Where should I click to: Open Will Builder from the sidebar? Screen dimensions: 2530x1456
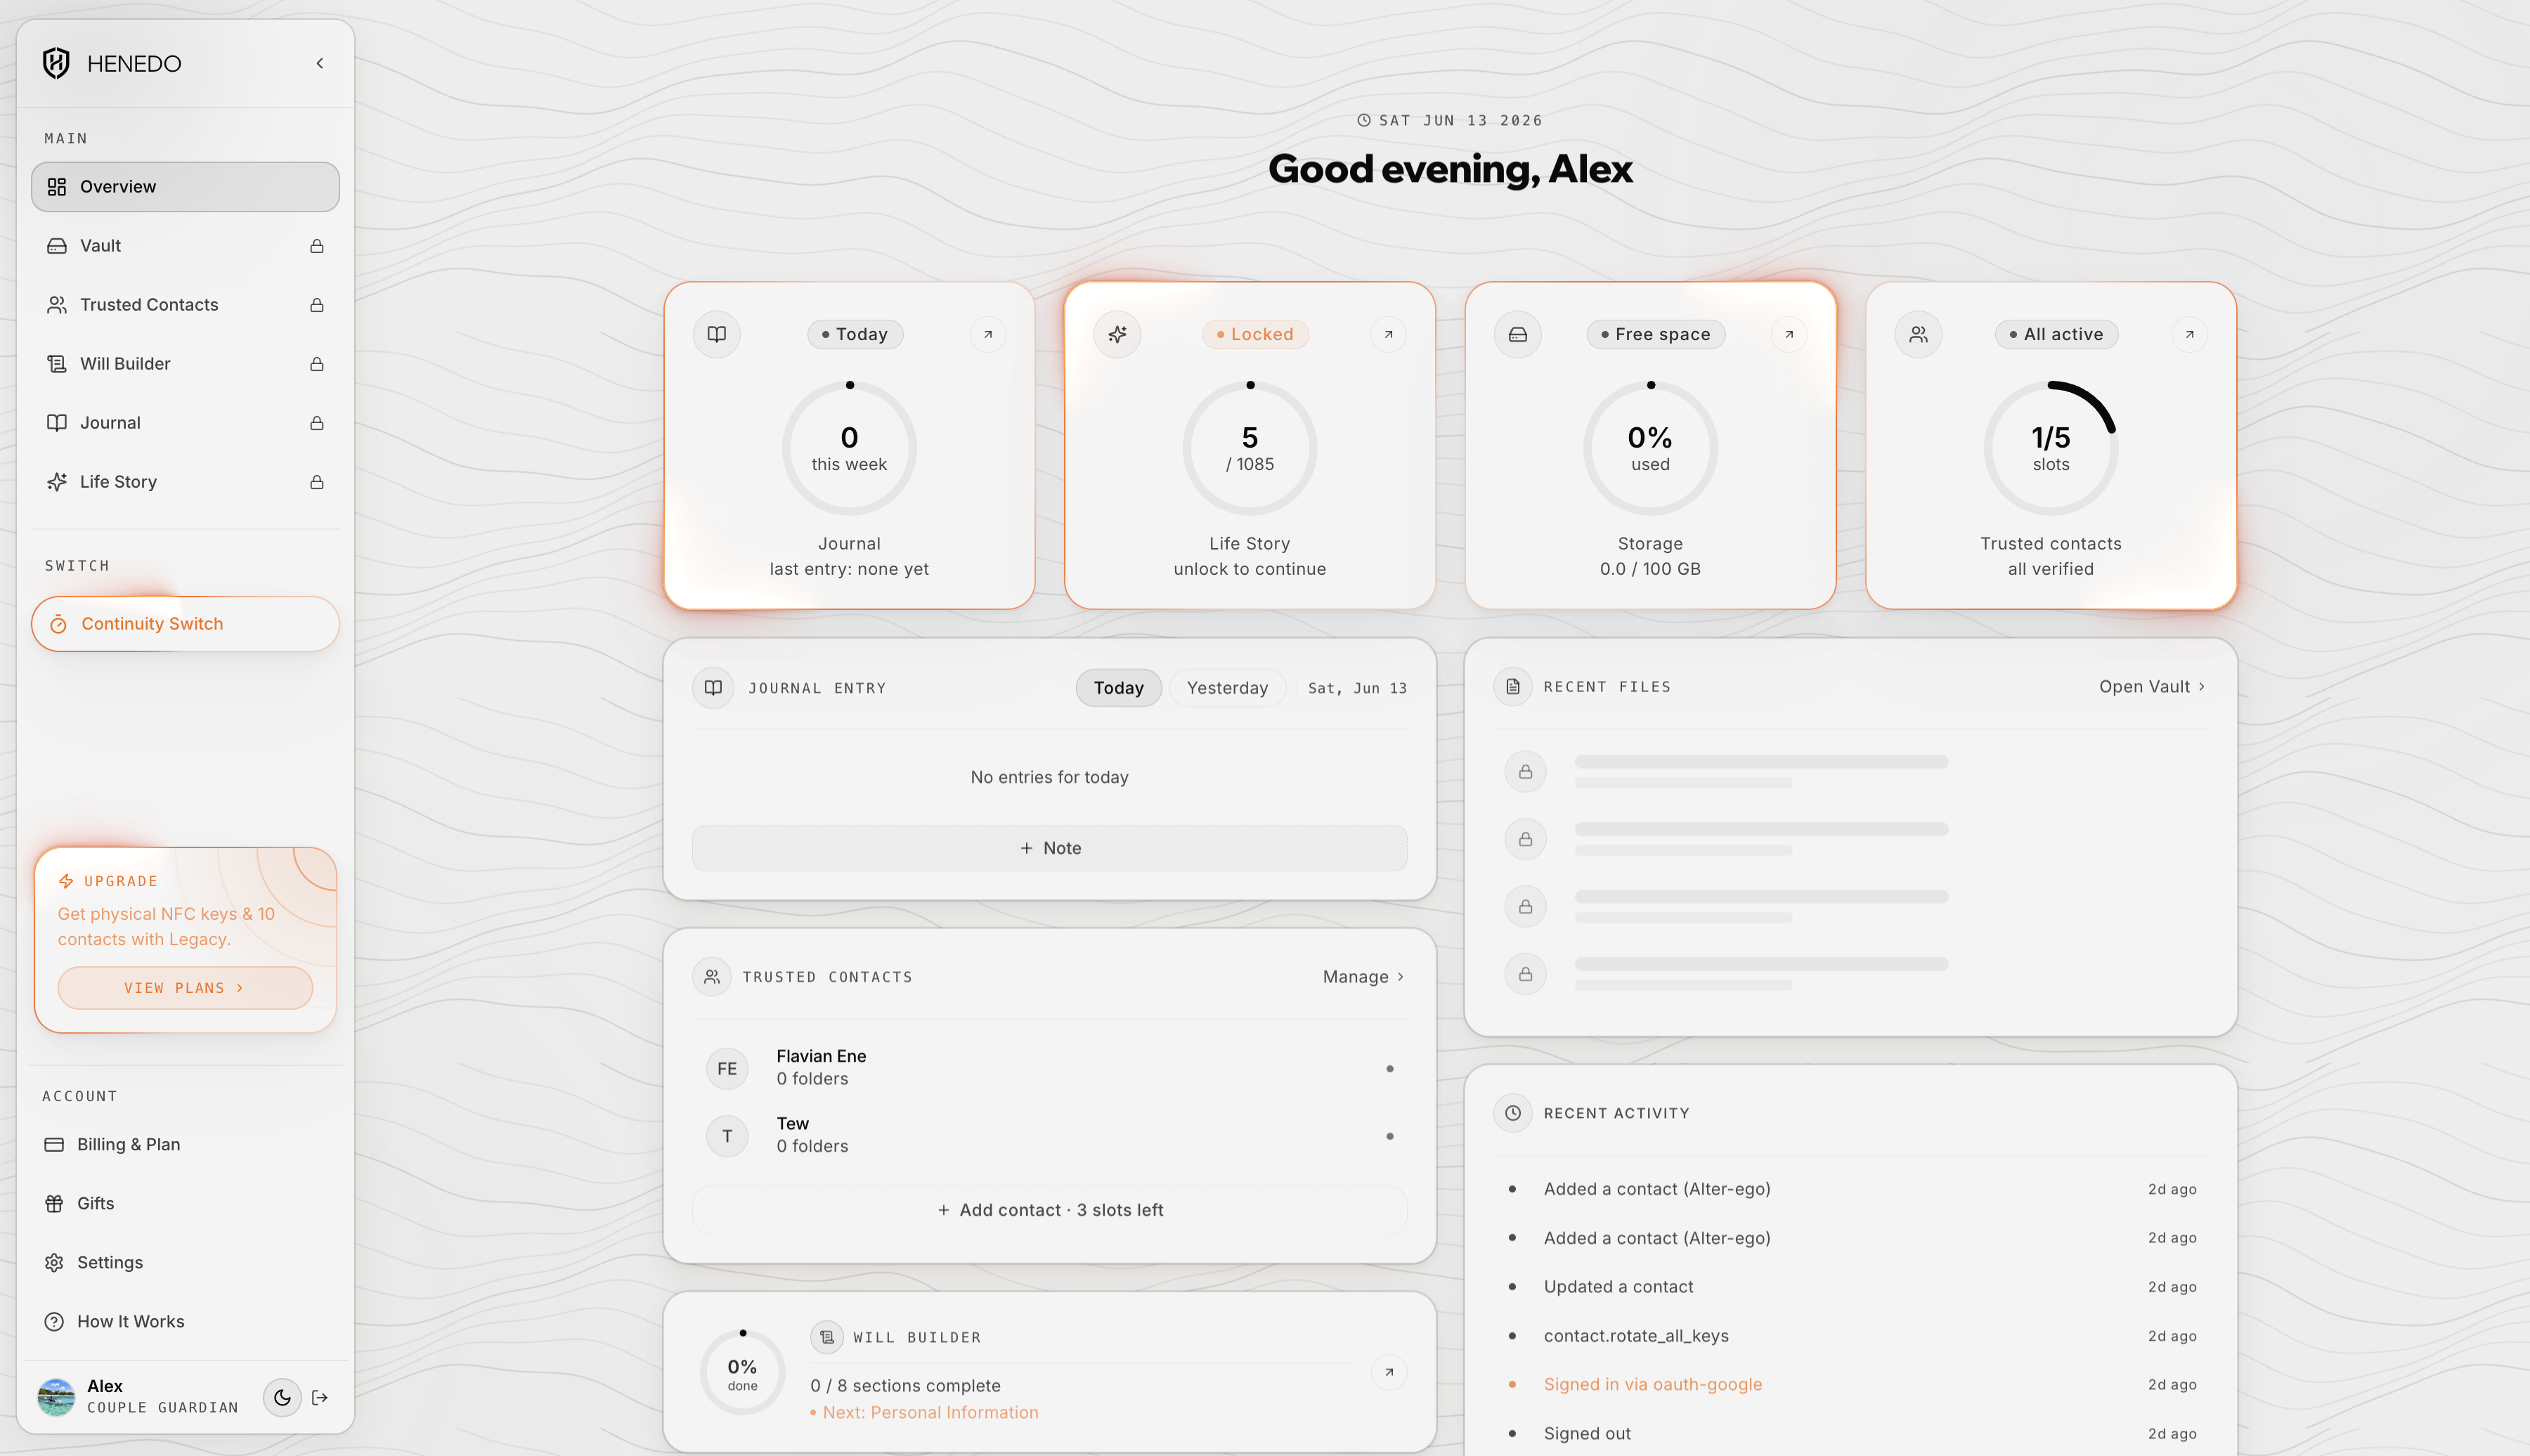[x=185, y=364]
